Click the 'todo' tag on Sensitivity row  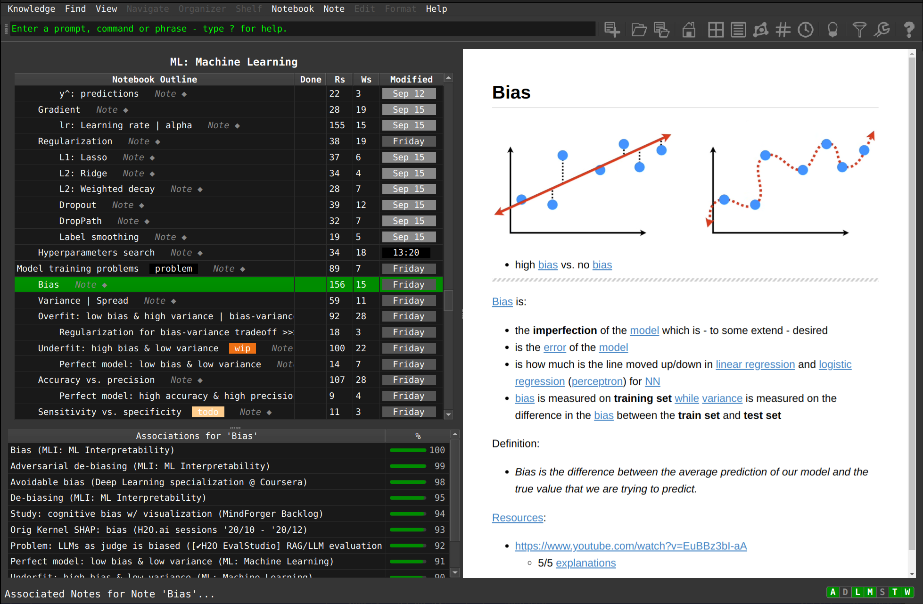tap(208, 412)
